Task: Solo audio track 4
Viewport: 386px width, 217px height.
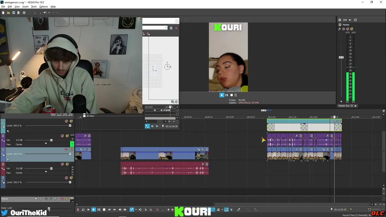Action: (x=67, y=136)
